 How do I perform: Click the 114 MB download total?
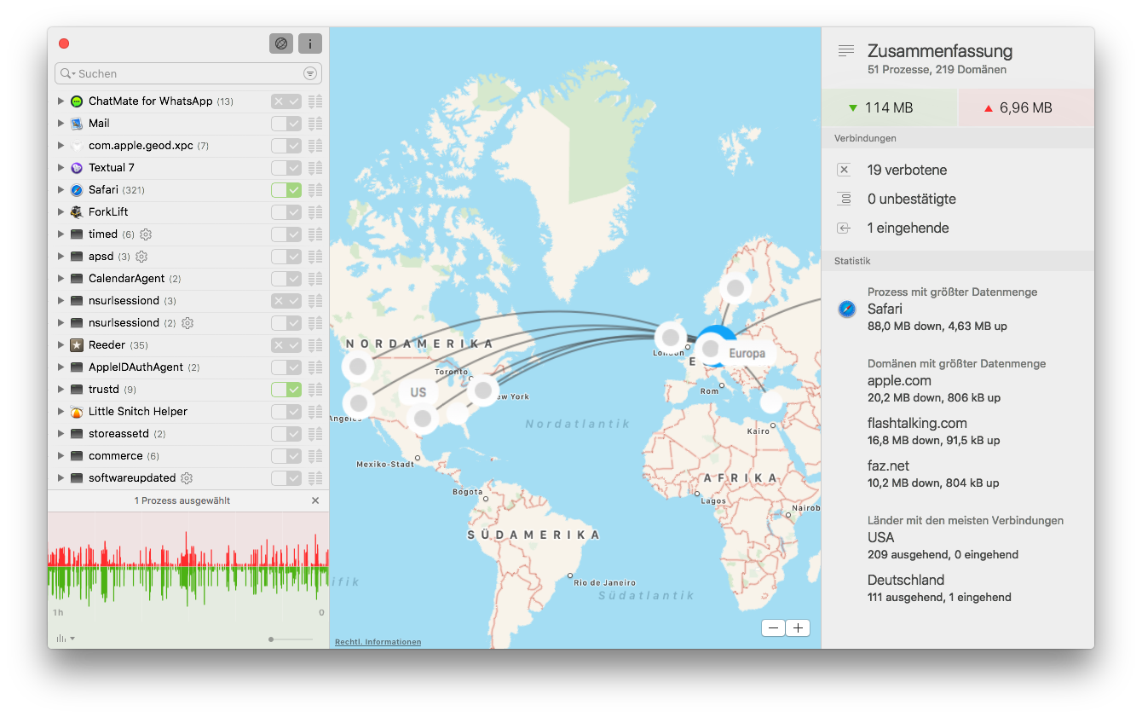890,107
